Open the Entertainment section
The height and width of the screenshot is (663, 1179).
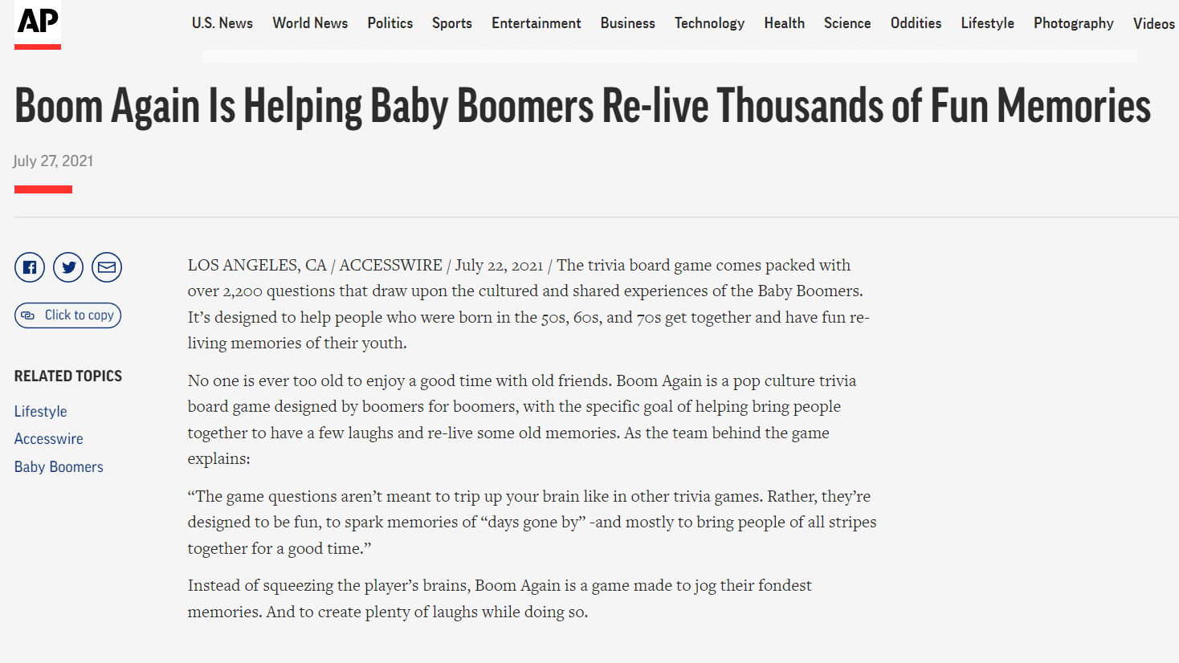536,23
